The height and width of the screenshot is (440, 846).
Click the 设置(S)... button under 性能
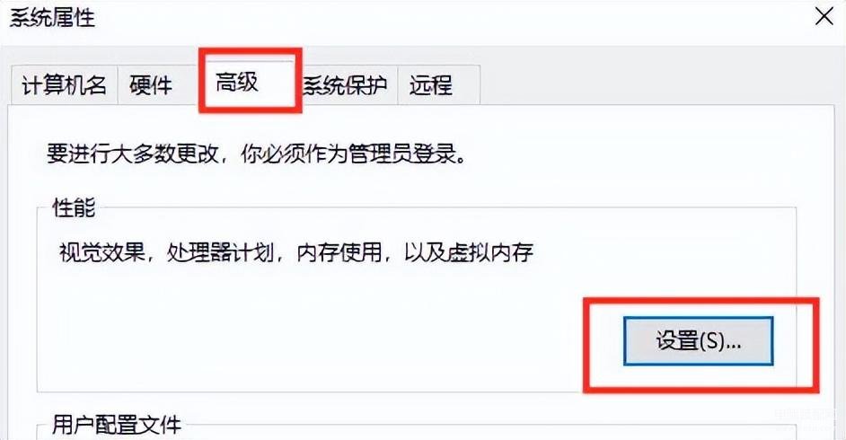coord(698,341)
